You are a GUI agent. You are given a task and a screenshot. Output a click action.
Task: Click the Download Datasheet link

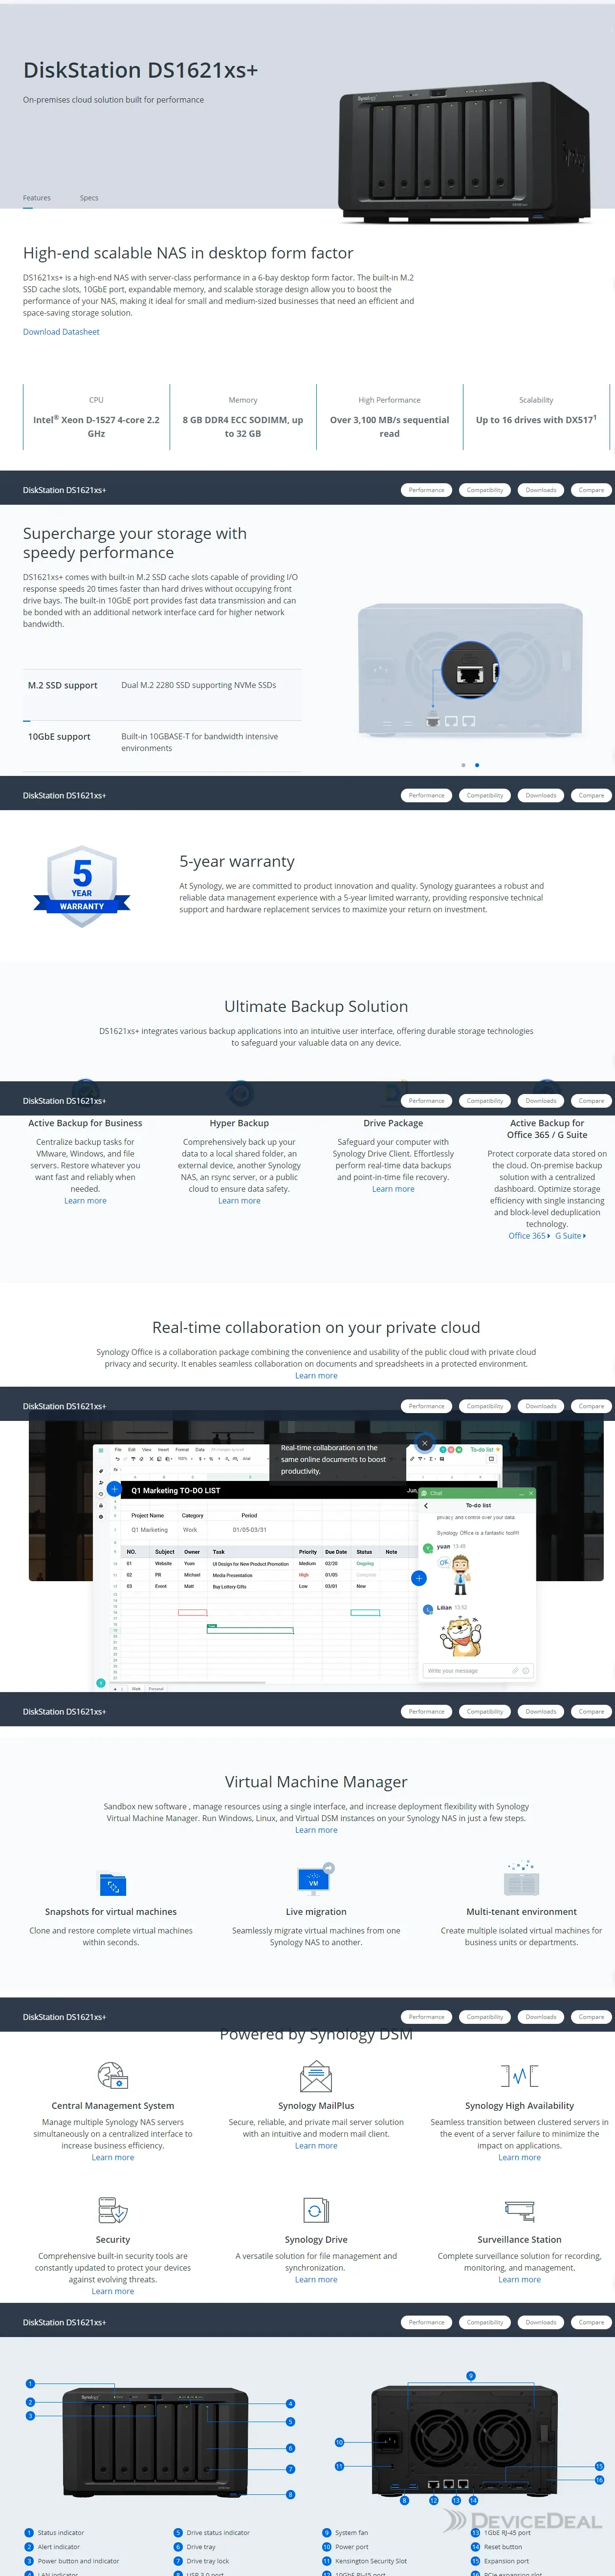(x=61, y=332)
